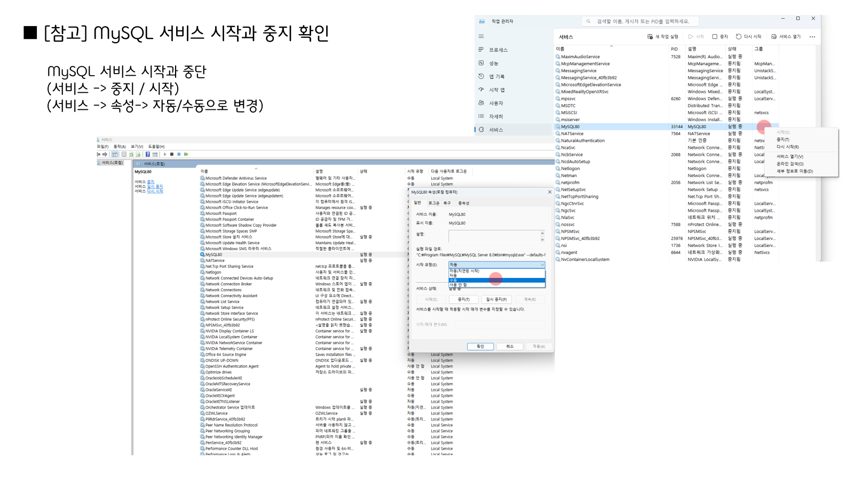Open the 도움말(H) menu in Services console

tap(156, 147)
